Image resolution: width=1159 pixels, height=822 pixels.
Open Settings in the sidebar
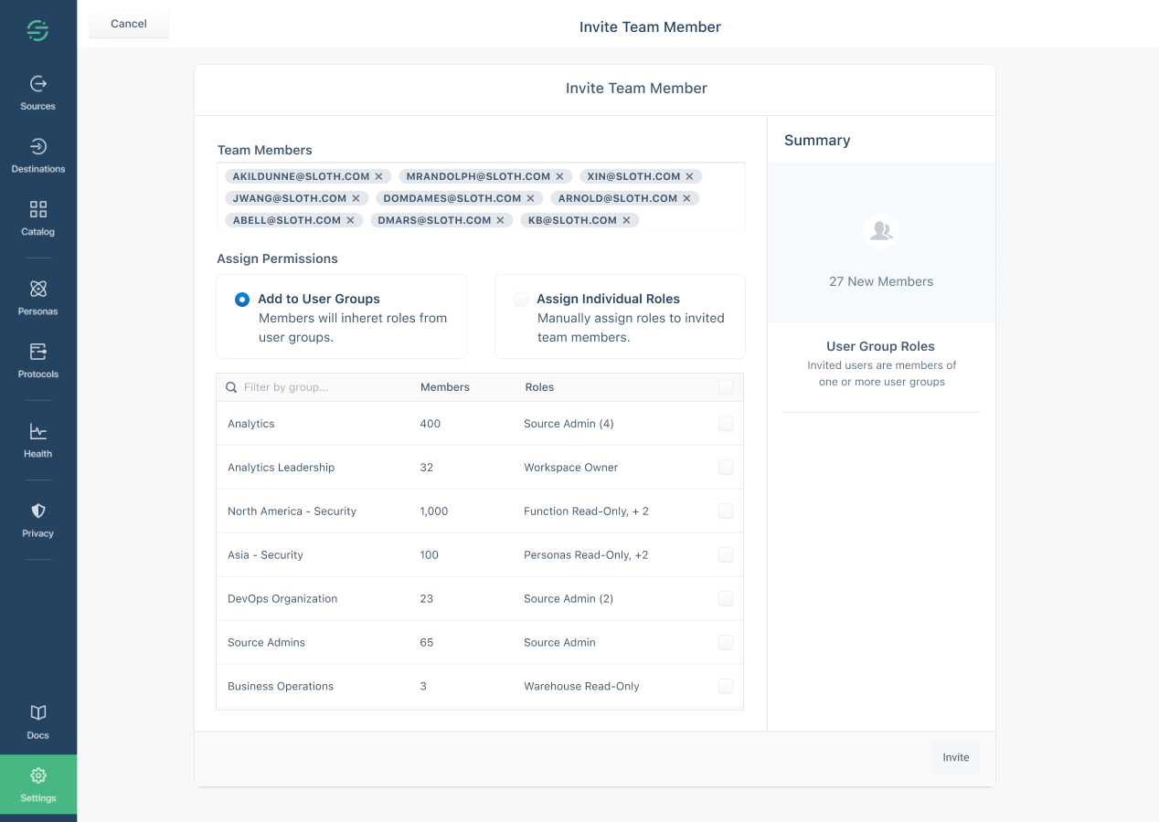pyautogui.click(x=38, y=785)
